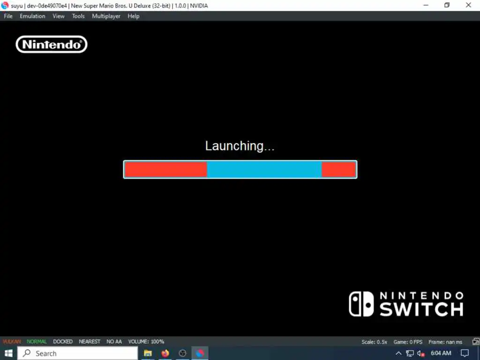Open the notification center icon
Screen dimensions: 480x360
[465, 353]
